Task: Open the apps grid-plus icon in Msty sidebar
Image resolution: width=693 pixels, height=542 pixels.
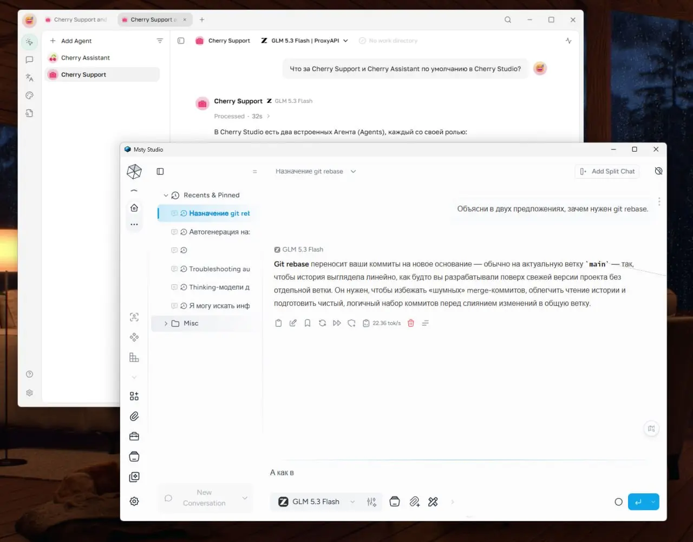Action: point(134,396)
